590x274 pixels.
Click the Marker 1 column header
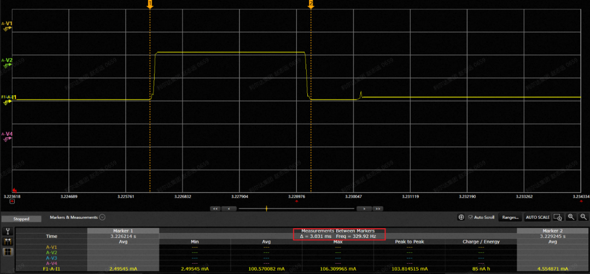pyautogui.click(x=123, y=230)
